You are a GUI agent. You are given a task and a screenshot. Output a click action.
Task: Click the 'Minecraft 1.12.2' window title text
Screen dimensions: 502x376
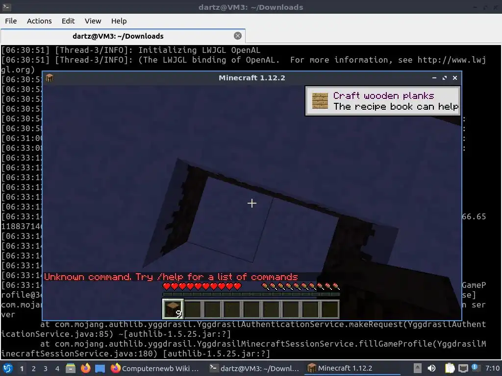251,78
